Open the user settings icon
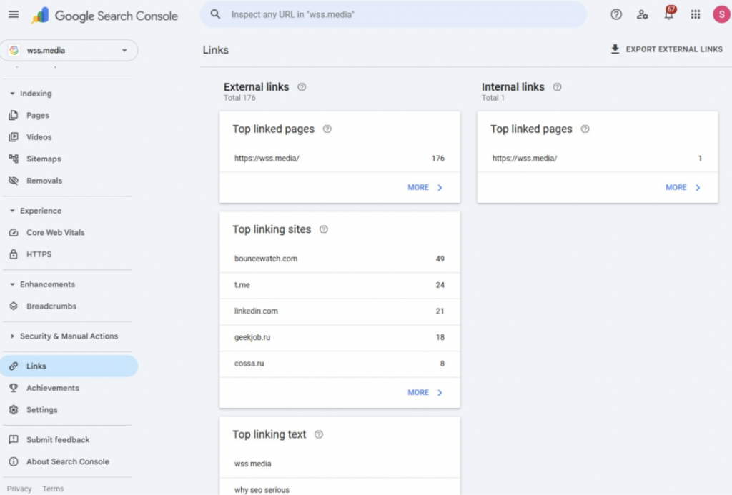732x495 pixels. (x=643, y=14)
